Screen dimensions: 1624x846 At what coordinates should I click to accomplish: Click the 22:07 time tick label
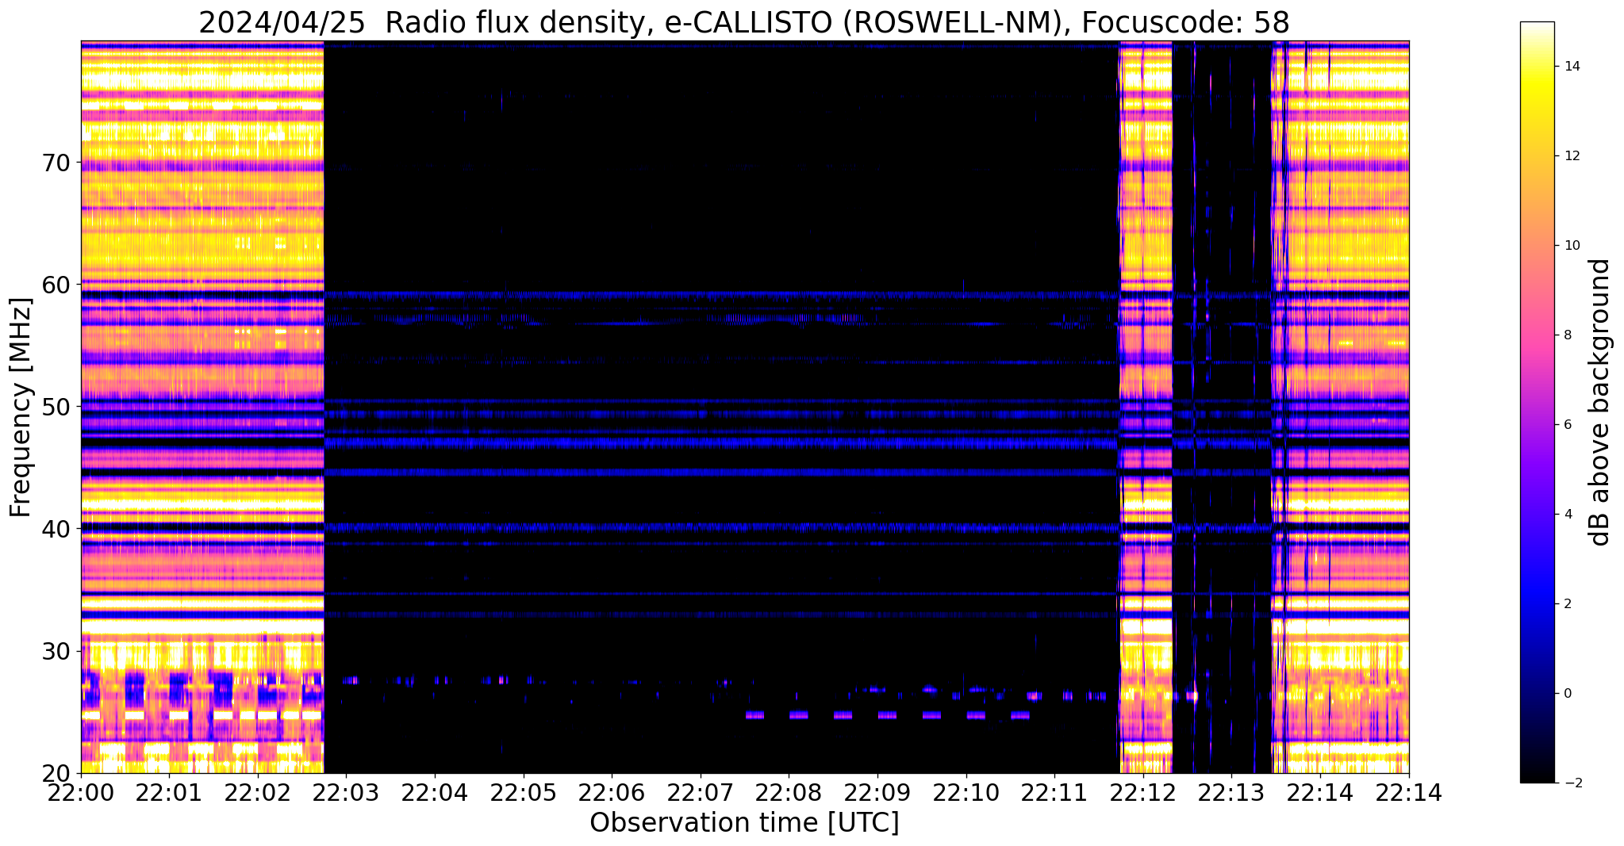(x=701, y=793)
